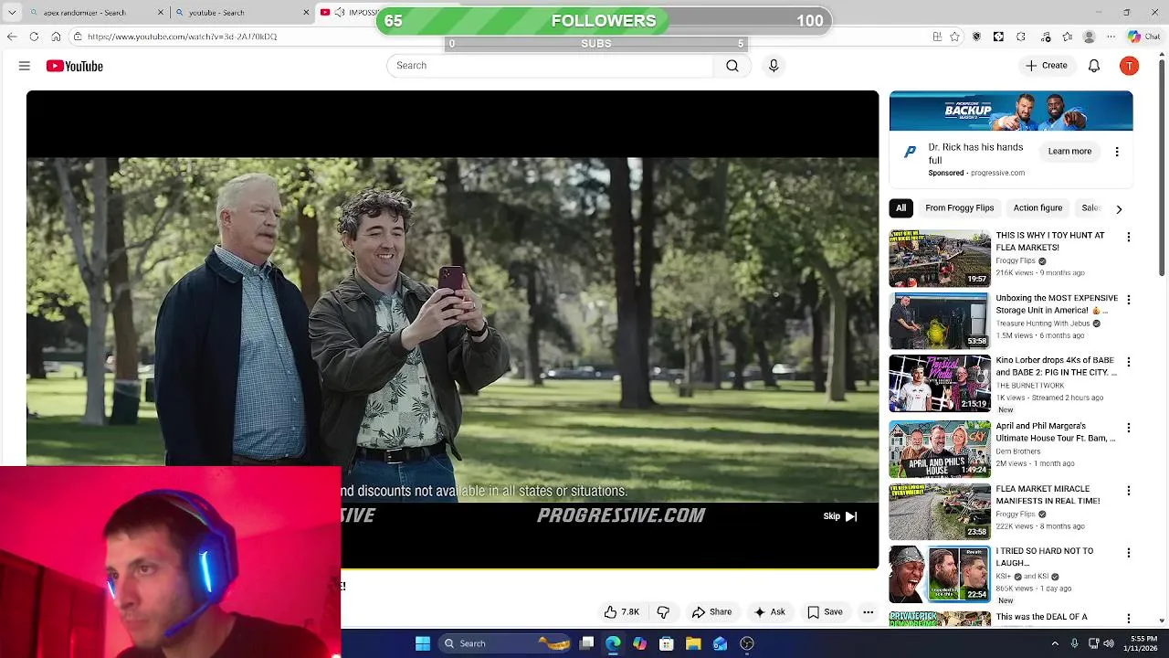Open the browser home icon
The image size is (1169, 658).
tap(56, 37)
